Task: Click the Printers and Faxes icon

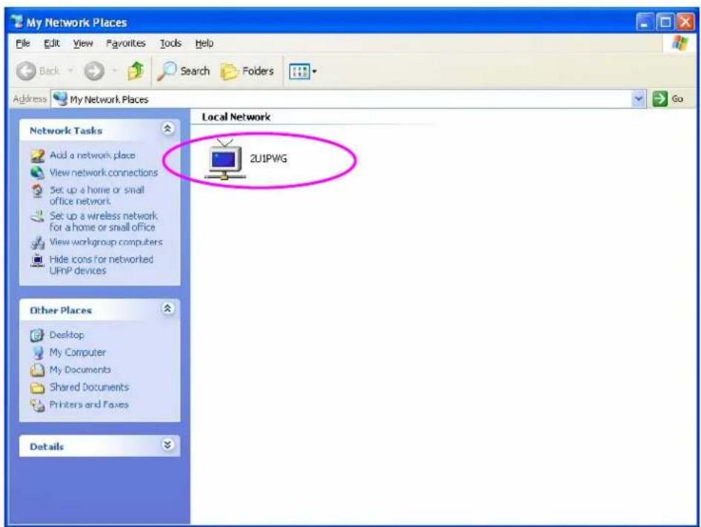Action: coord(38,405)
